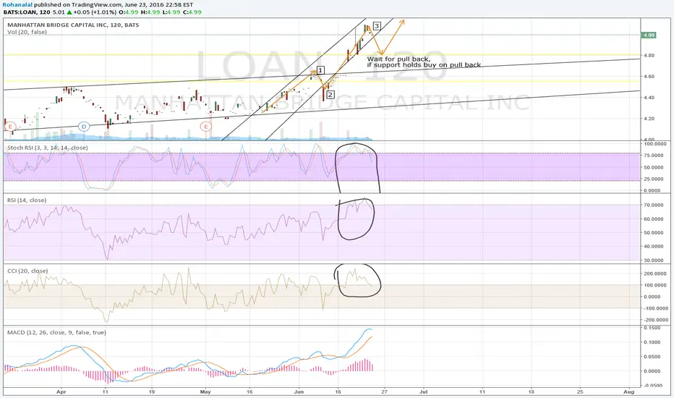Click the 19 date on time axis

(x=152, y=392)
